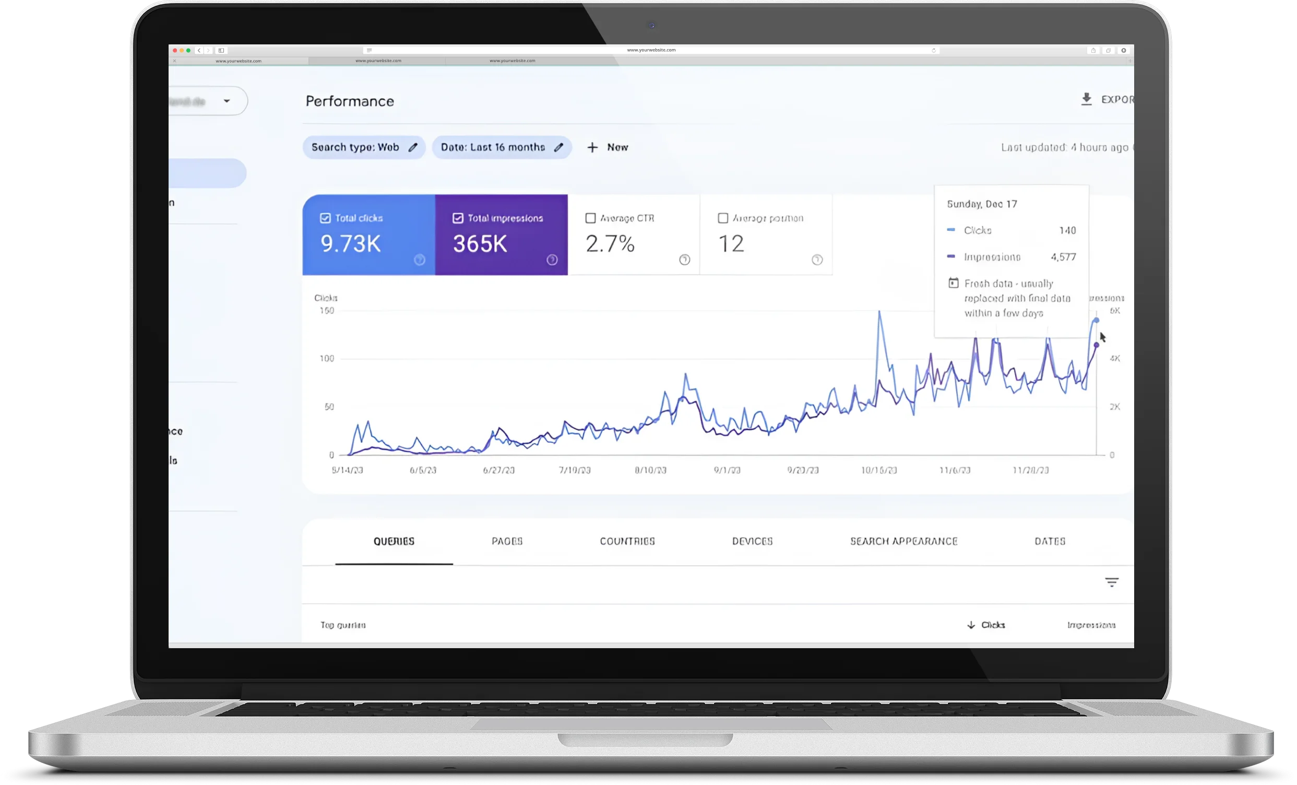
Task: Enable the Average CTR checkbox
Action: tap(591, 218)
